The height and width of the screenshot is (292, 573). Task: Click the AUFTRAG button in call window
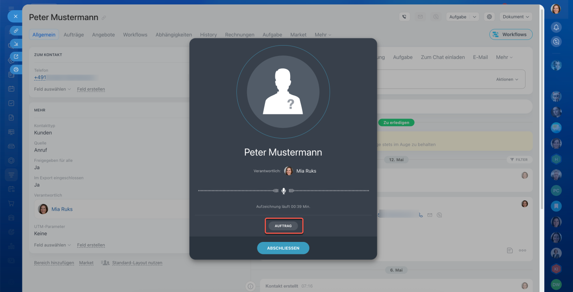283,226
